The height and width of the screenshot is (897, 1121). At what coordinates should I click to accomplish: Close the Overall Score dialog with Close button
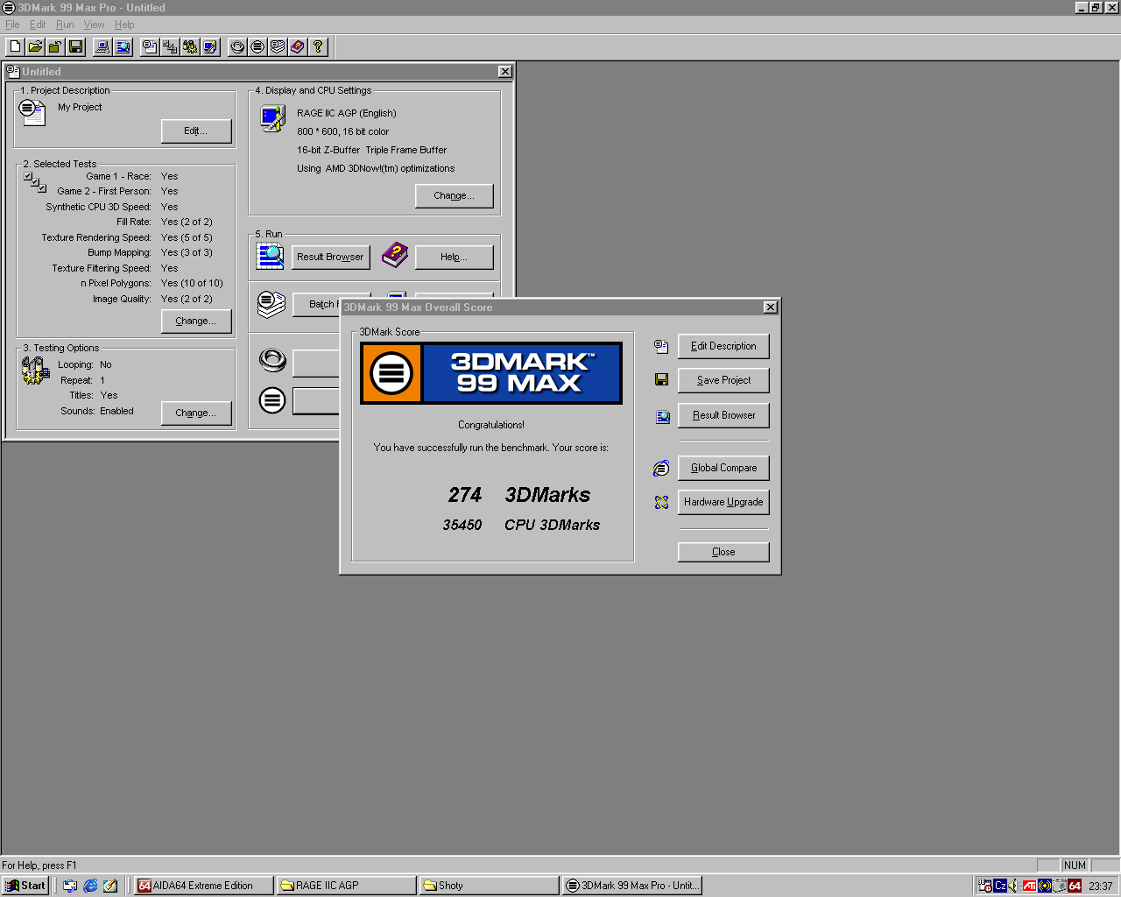pos(723,552)
